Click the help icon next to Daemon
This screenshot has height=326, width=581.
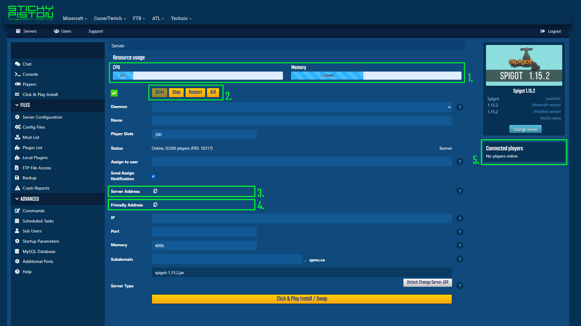pyautogui.click(x=460, y=107)
